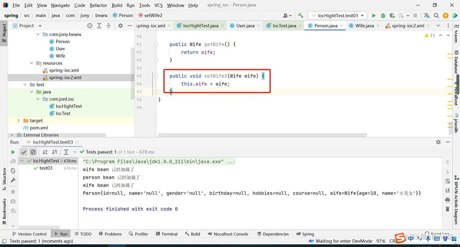Collapse the resources folder node
Screen dimensions: 460x247
[x=31, y=63]
